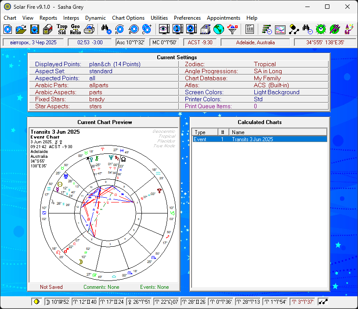Click the Printer Colors Std setting

(x=253, y=99)
